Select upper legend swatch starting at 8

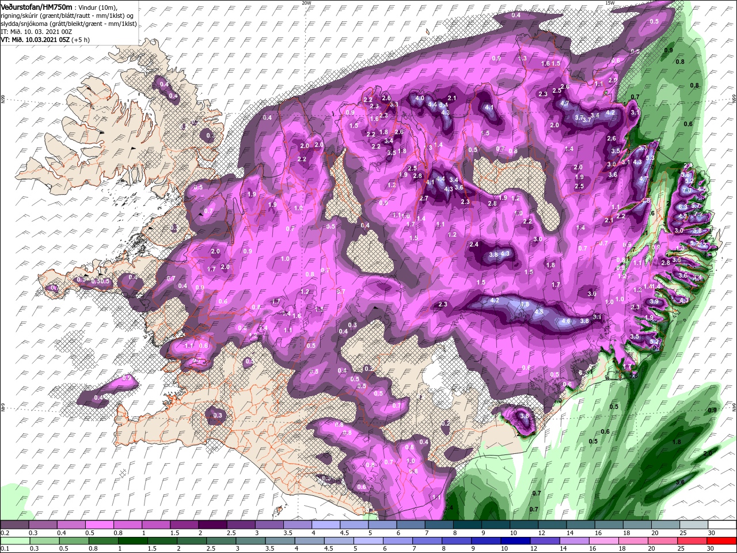click(468, 525)
